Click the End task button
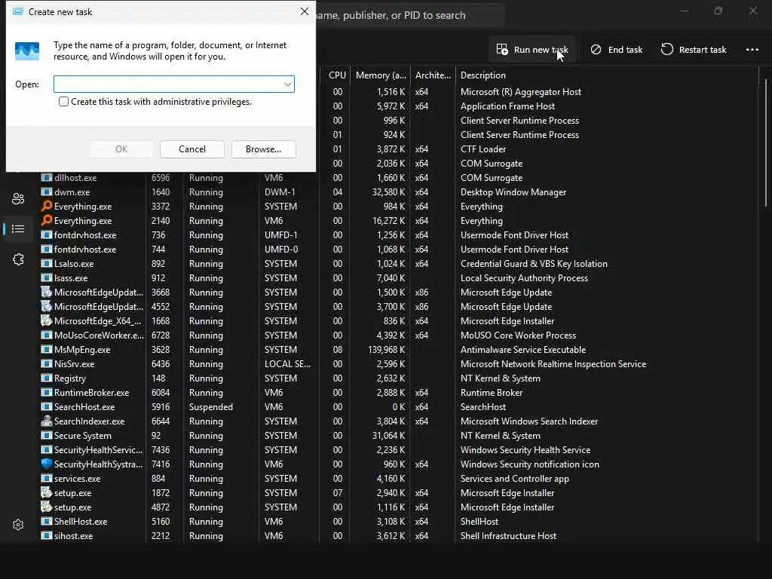The width and height of the screenshot is (772, 579). pyautogui.click(x=617, y=50)
